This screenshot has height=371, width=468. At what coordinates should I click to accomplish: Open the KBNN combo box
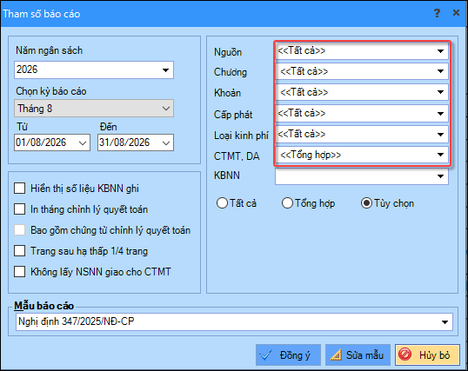tap(362, 176)
